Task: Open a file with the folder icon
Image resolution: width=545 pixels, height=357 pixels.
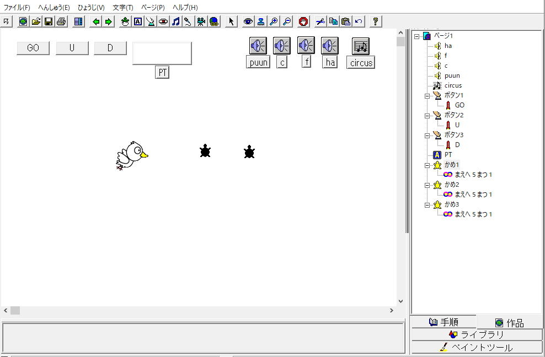Action: click(36, 21)
